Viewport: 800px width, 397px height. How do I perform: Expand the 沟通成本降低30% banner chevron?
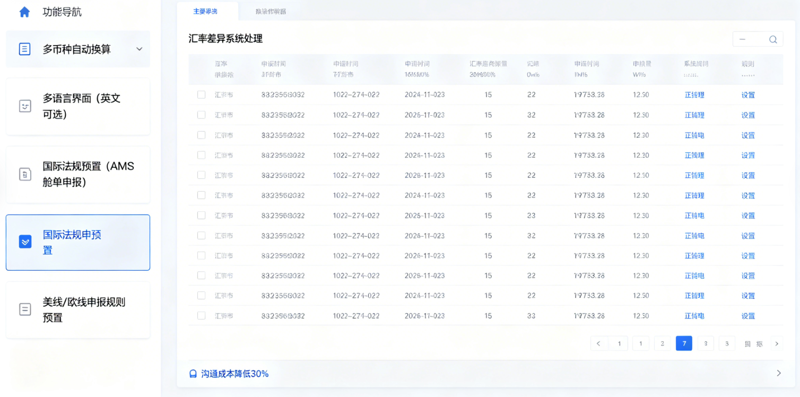[x=779, y=373]
